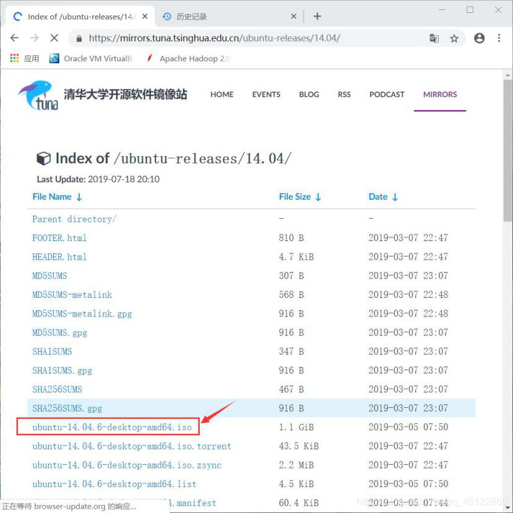Click the address bar URL
The image size is (513, 513).
214,38
